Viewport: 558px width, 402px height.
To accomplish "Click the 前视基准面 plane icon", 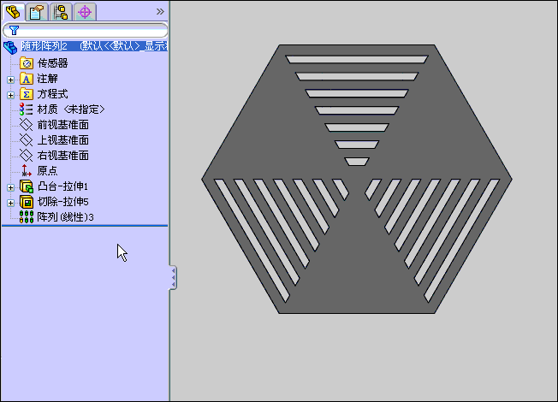I will tap(26, 125).
